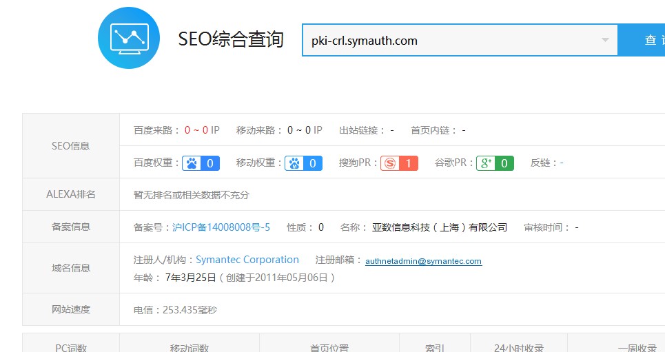Click the 域名信息 row header

point(71,268)
